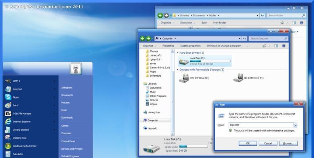The height and width of the screenshot is (158, 314).
Task: Click Burn in Adobe window toolbar
Action: (x=204, y=23)
